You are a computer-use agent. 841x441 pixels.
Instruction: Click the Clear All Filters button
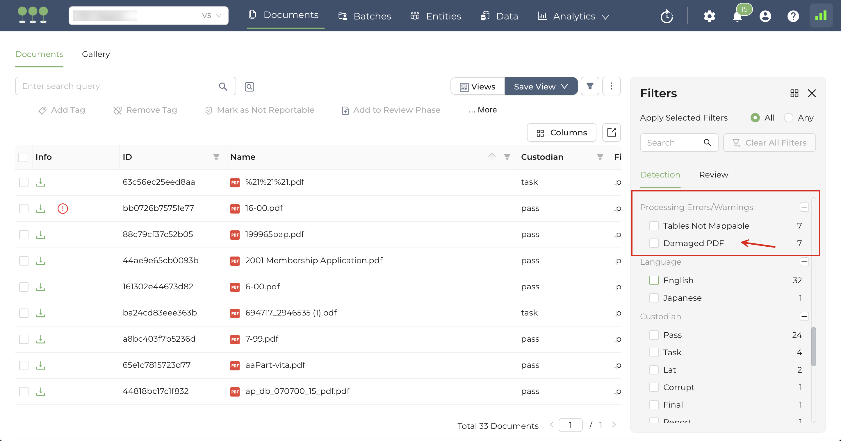769,143
